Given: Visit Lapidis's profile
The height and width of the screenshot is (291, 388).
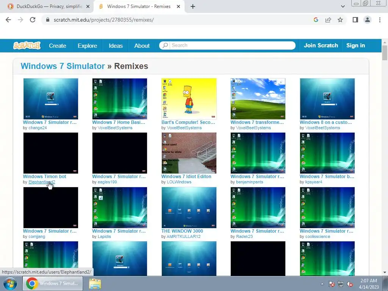Looking at the screenshot, I should (x=104, y=236).
